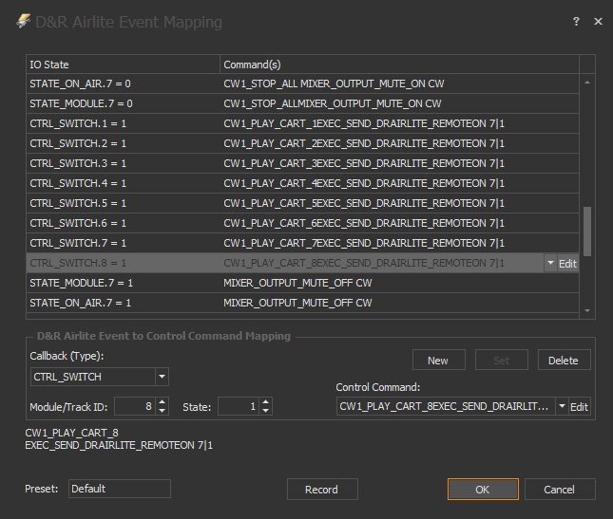Viewport: 613px width, 519px height.
Task: Click the help question mark icon
Action: tap(576, 21)
